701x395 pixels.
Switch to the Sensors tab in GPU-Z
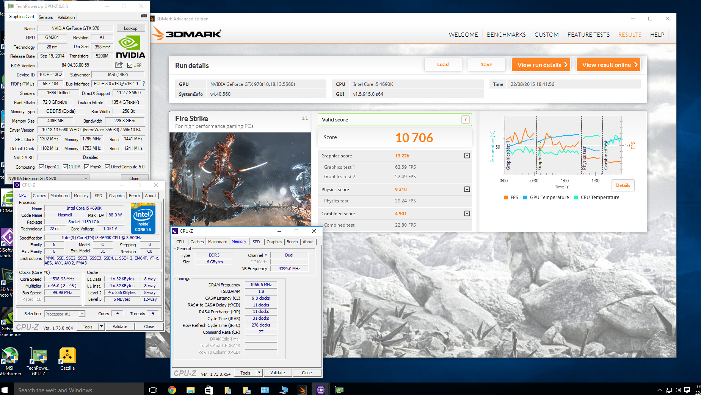click(46, 17)
